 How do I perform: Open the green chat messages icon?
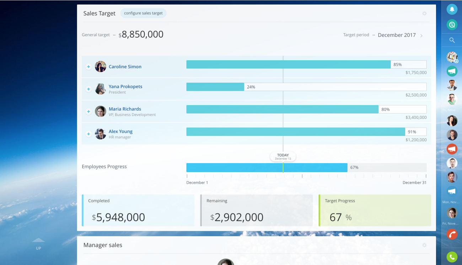tap(452, 24)
